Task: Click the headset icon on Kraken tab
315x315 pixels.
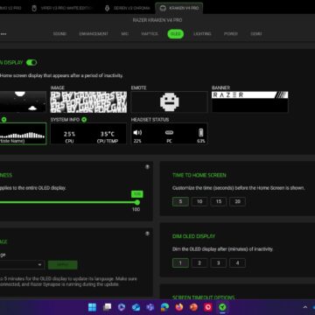Action: pos(164,8)
